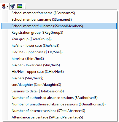119x122 pixels.
Task: Click the insert picture icon
Action: (20, 6)
